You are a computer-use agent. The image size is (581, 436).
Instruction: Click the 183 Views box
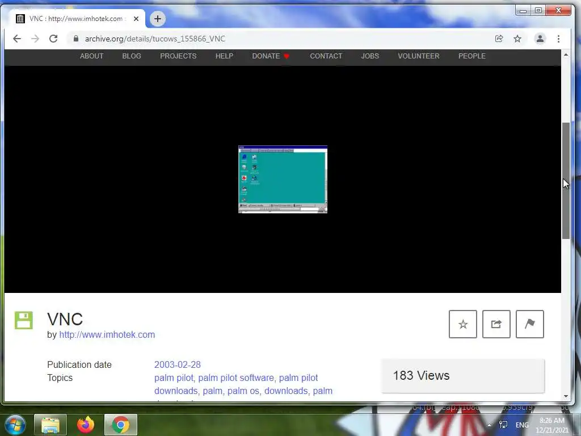click(463, 376)
